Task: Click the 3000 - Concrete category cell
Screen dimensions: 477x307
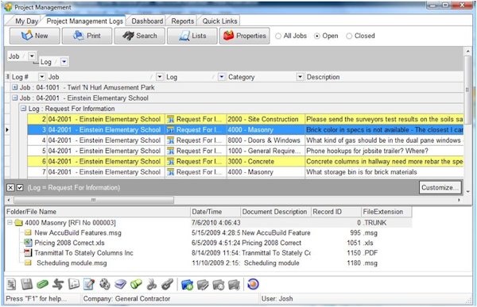Action: (x=266, y=162)
